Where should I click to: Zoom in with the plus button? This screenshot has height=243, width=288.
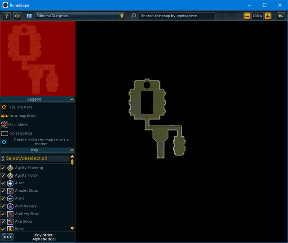coord(268,16)
